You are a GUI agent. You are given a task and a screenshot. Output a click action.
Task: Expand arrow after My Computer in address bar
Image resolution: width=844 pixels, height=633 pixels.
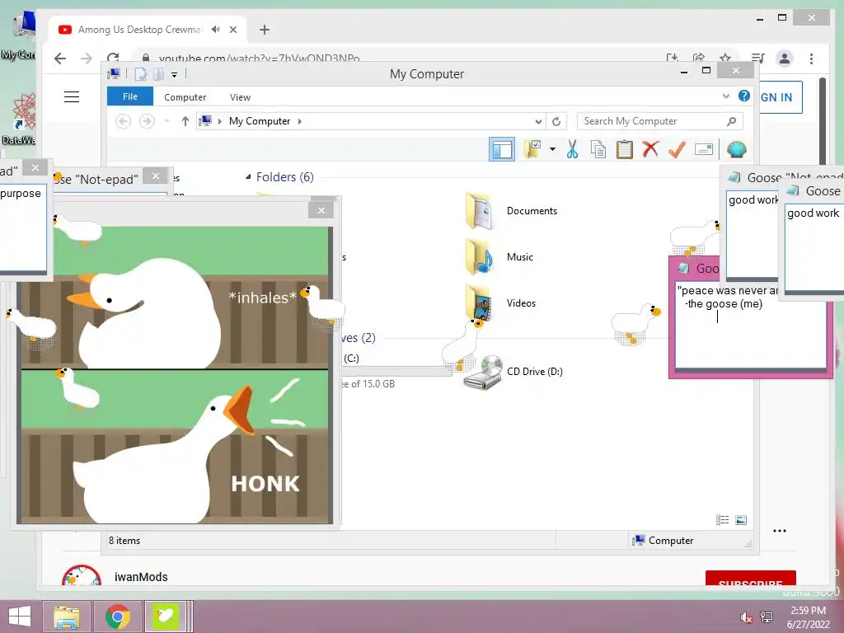coord(300,121)
